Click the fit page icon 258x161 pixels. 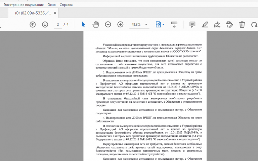tap(158, 25)
